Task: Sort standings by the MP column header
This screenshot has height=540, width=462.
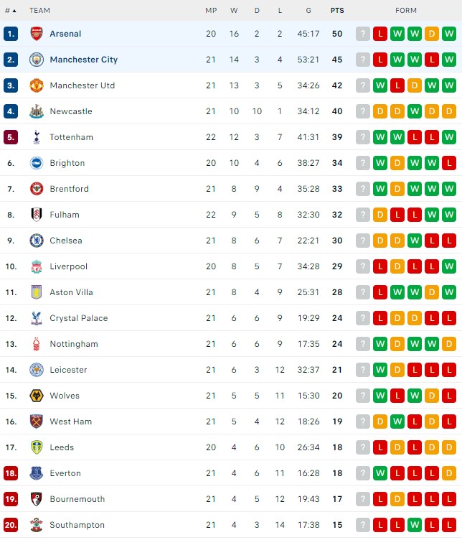Action: coord(211,11)
